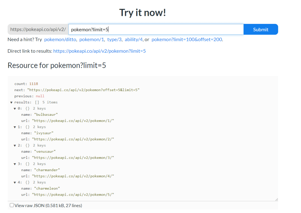Try the pokemon/ditto hint link

coord(60,39)
